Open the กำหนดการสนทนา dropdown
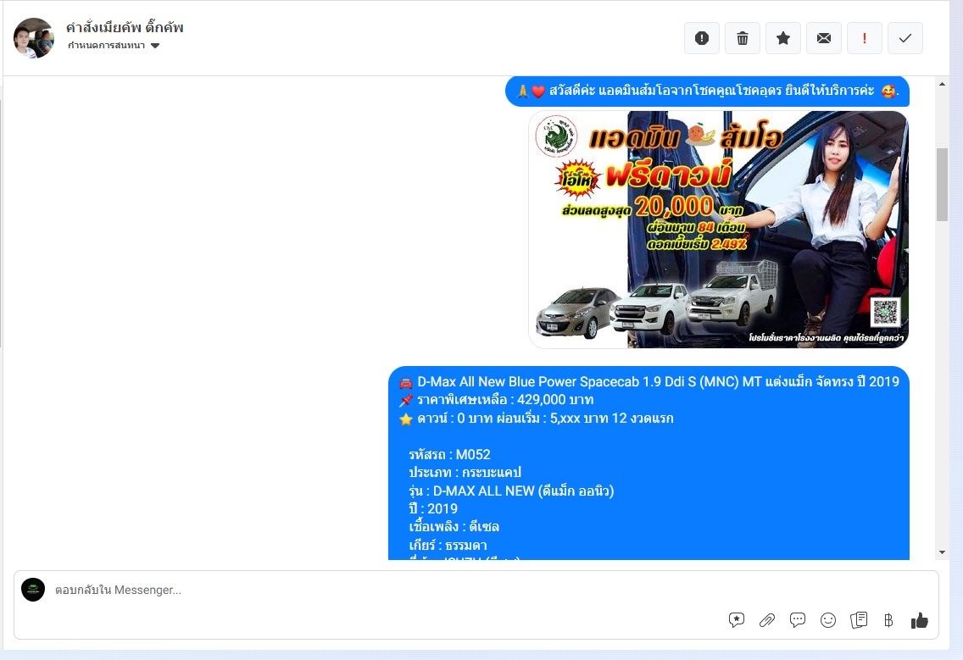This screenshot has width=963, height=660. coord(114,46)
